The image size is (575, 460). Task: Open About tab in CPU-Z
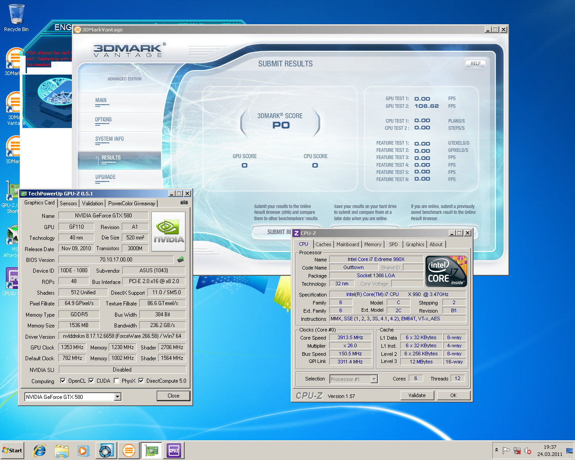pos(436,244)
